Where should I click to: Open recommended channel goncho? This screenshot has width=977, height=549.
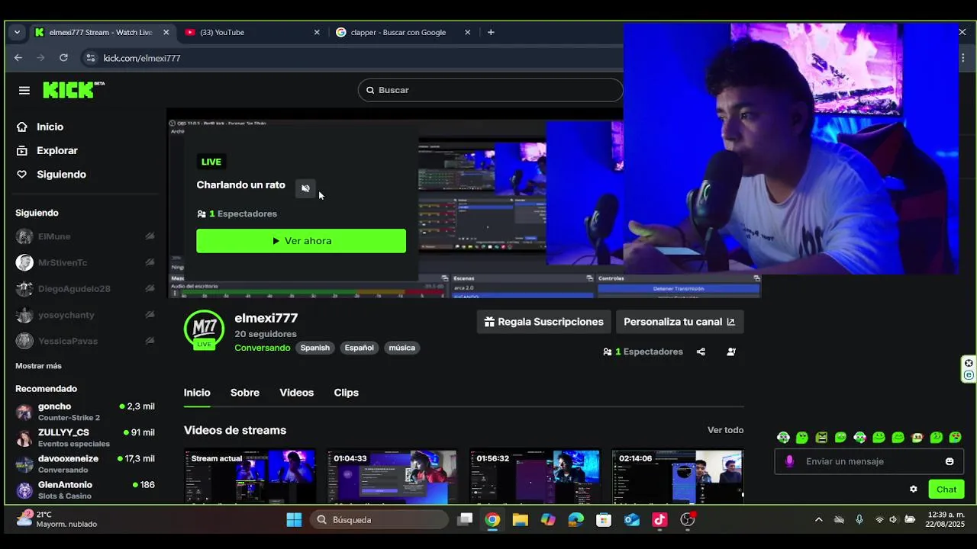tap(85, 412)
